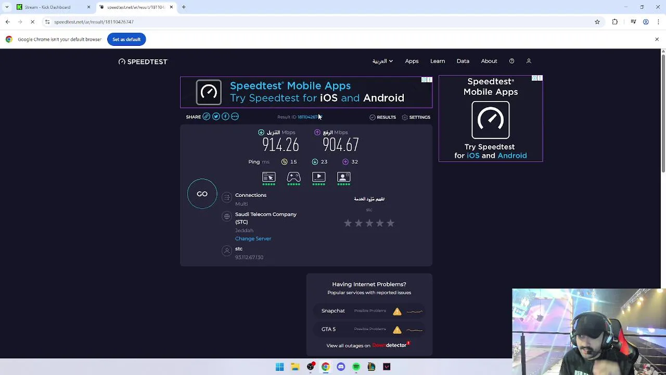This screenshot has height=375, width=666.
Task: Open Spotify from the taskbar
Action: [356, 367]
